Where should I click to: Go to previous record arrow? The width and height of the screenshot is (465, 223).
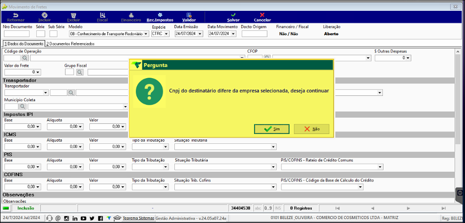tap(373, 208)
